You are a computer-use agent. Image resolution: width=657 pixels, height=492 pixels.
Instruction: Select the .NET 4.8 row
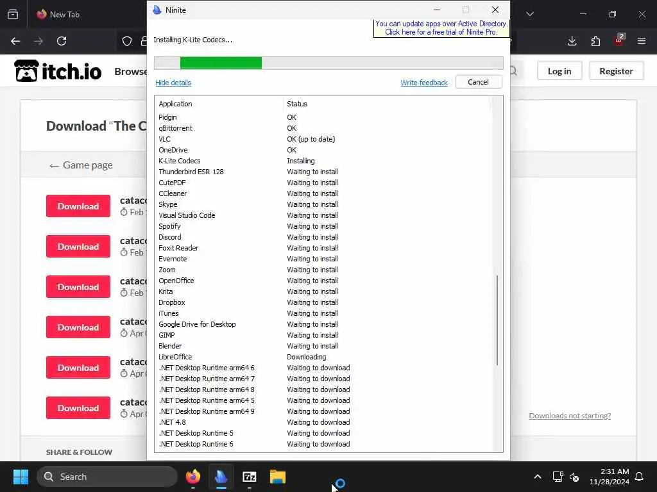[x=324, y=422]
